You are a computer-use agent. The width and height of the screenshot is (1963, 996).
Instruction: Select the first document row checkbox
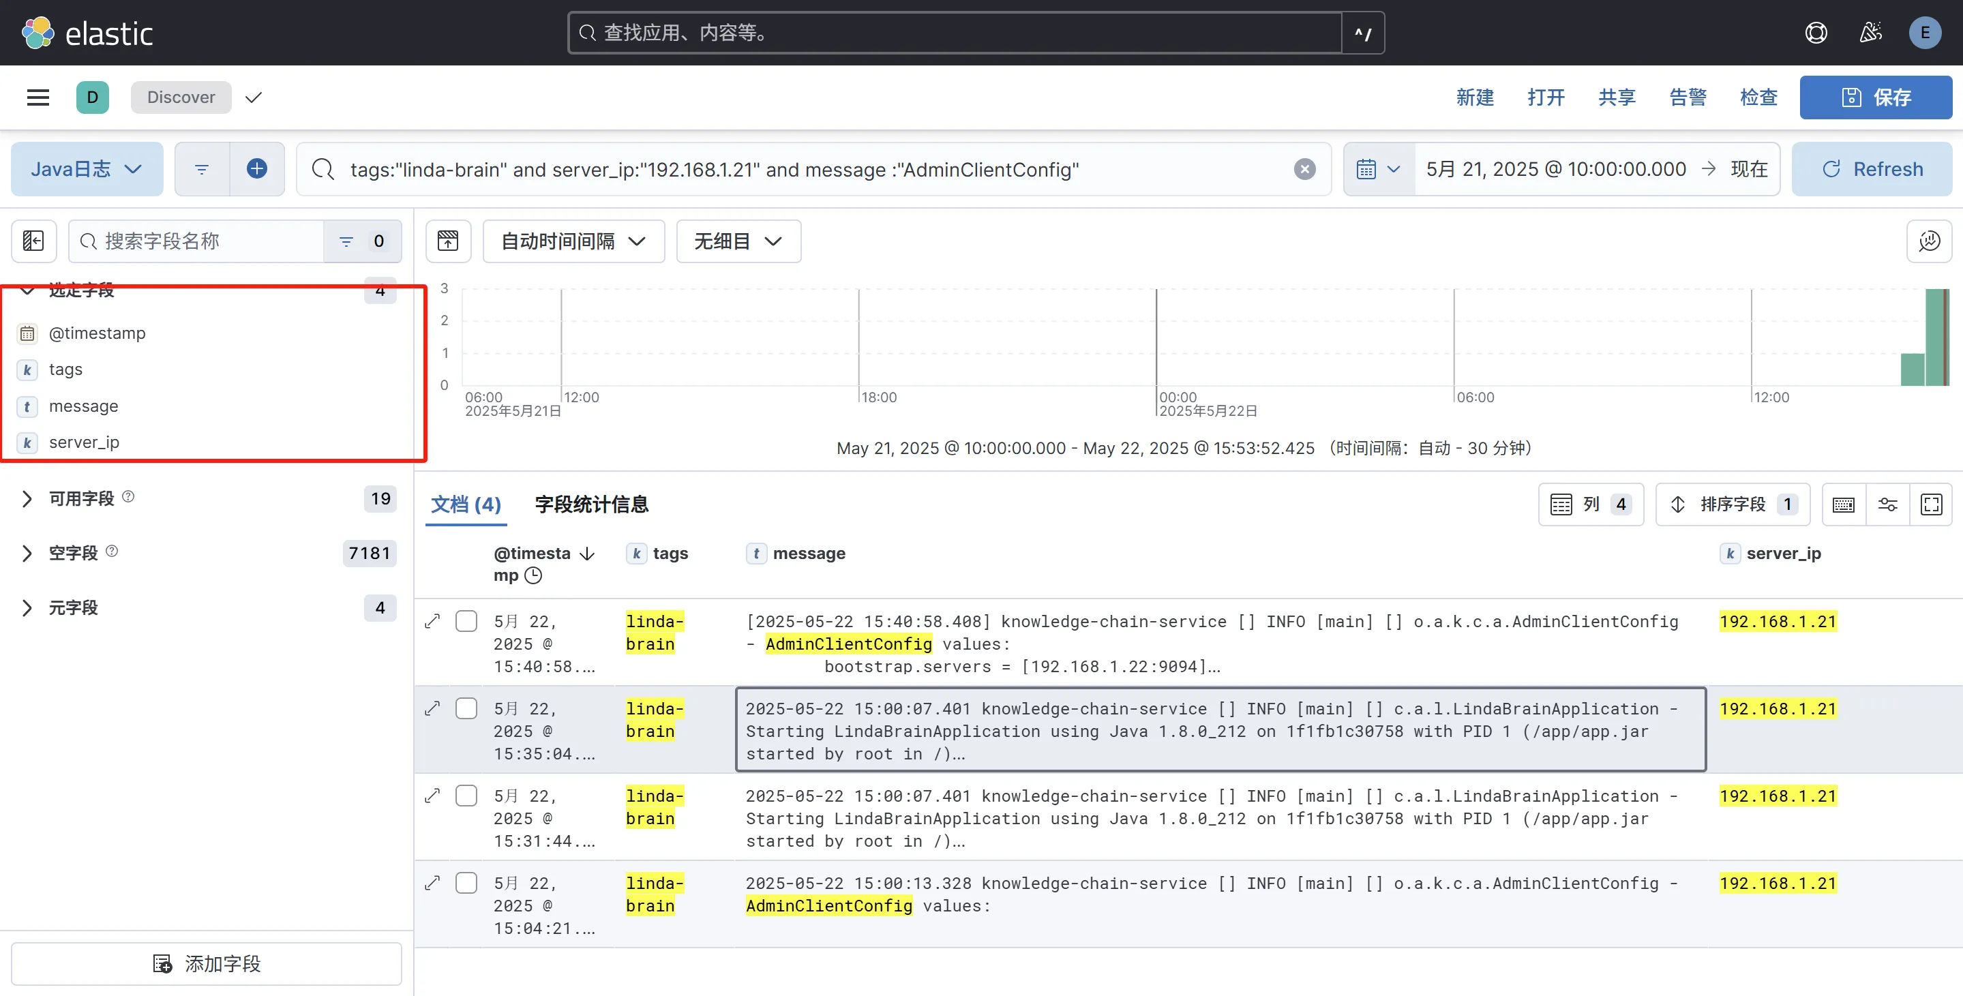tap(466, 621)
